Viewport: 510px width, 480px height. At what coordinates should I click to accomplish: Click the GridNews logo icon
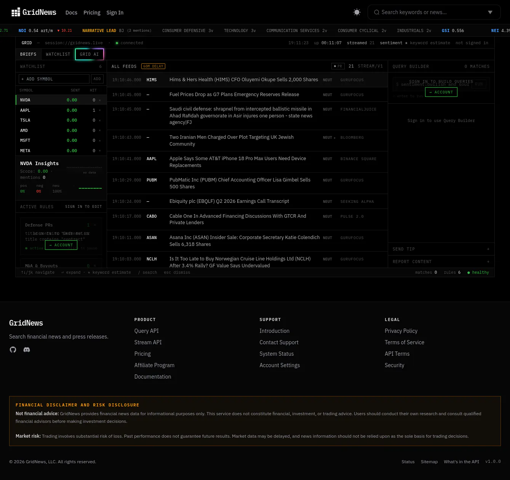[x=16, y=13]
